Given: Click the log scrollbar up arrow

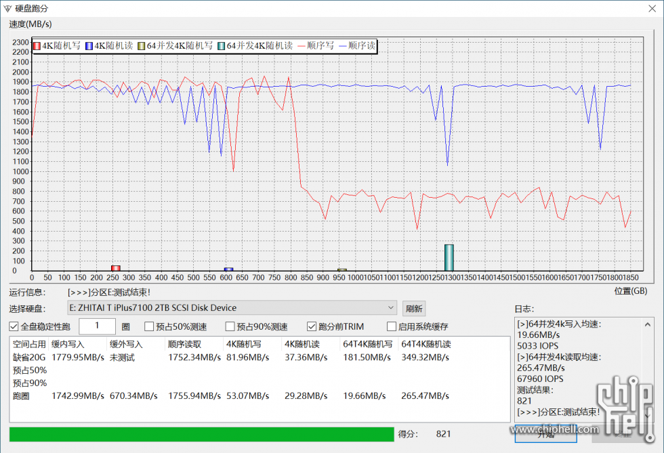Looking at the screenshot, I should [648, 325].
